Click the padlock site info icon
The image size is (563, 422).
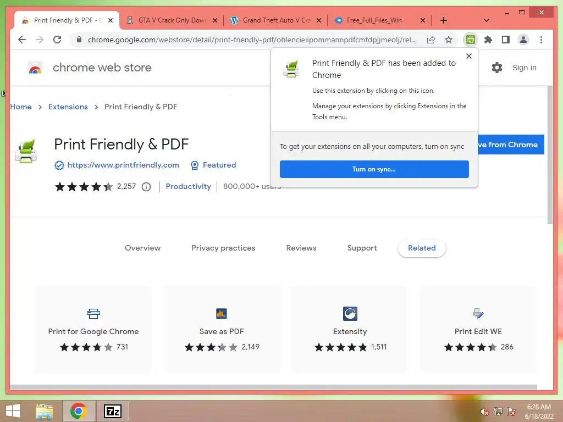click(79, 40)
